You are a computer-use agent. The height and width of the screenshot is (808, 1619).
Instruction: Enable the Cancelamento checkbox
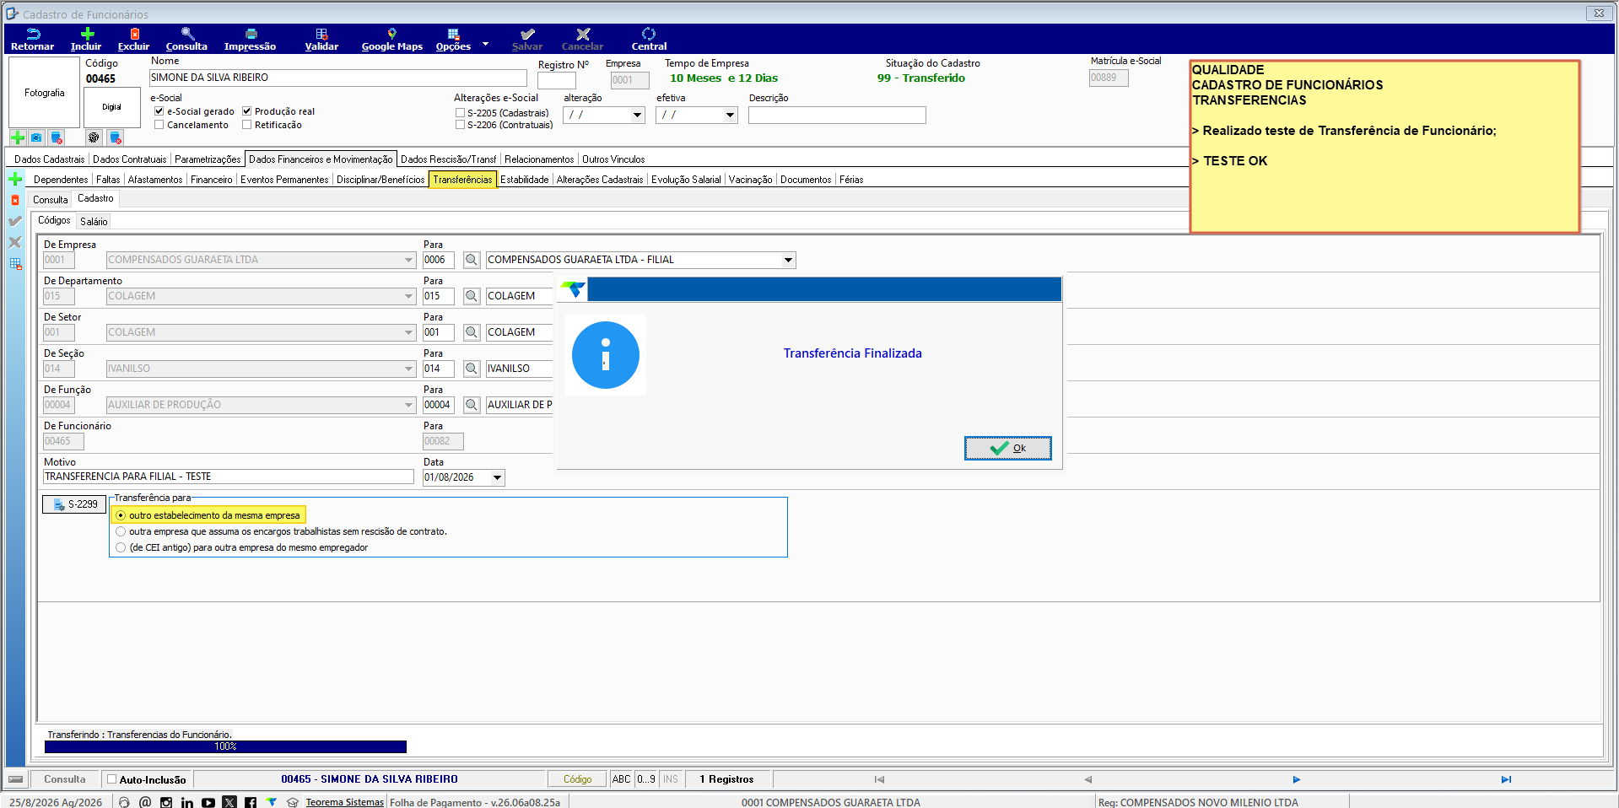pos(159,125)
